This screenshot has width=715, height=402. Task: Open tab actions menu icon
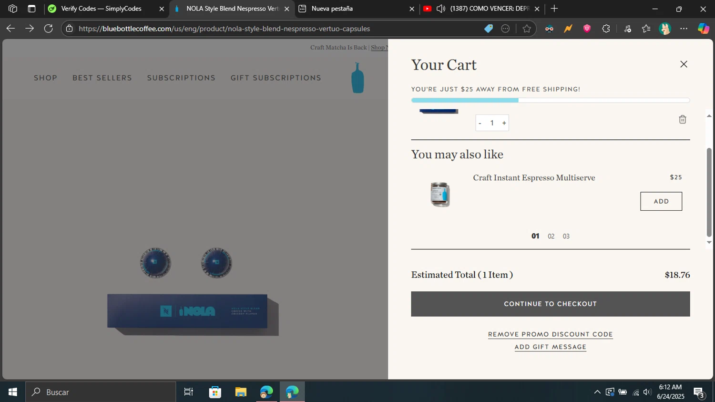31,9
